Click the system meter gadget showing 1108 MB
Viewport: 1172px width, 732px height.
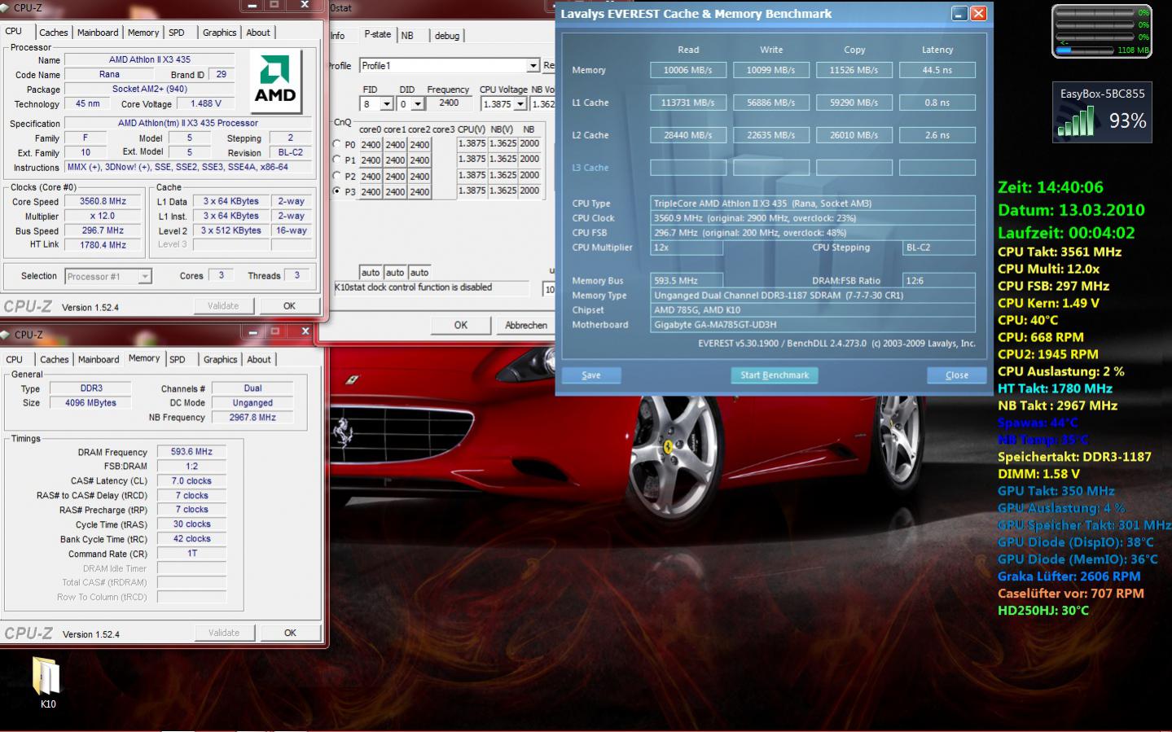[1102, 31]
